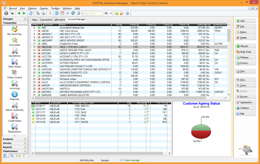This screenshot has height=164, width=260.
Task: Expand the Service panel chevron
Action: pos(25,143)
